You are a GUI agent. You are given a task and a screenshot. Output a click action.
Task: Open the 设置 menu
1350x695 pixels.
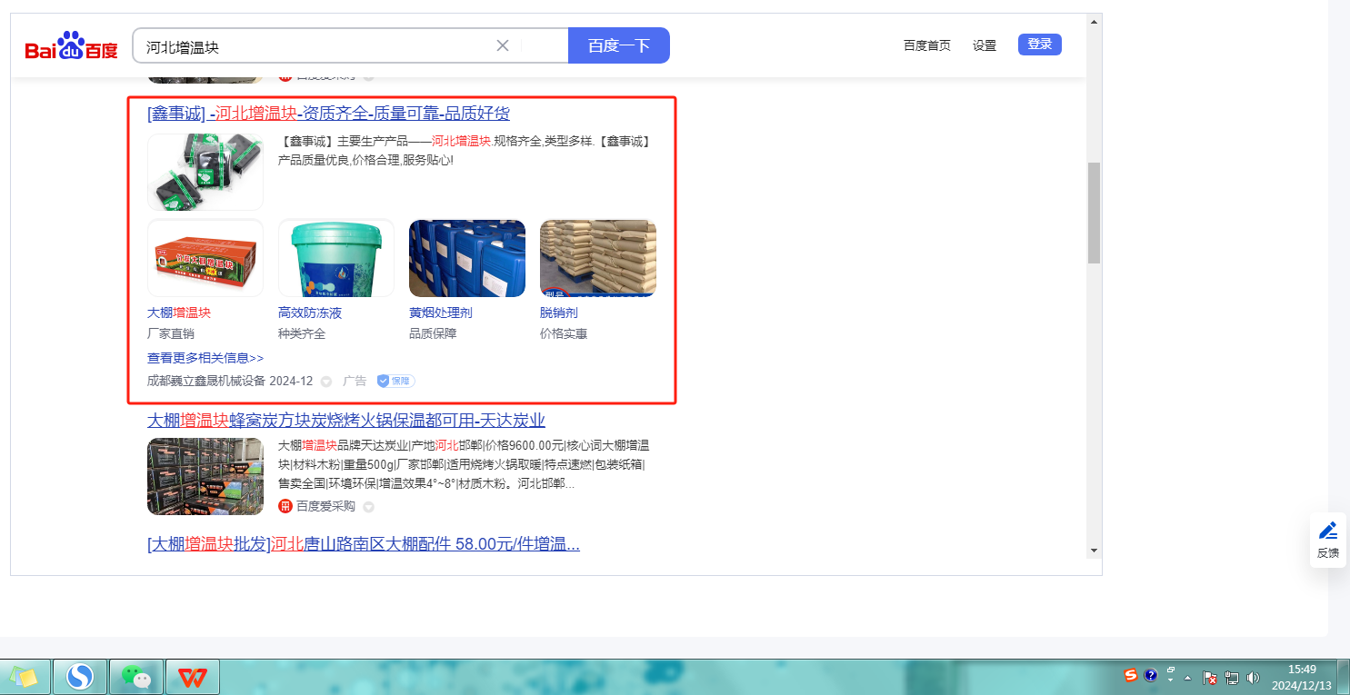pos(985,45)
